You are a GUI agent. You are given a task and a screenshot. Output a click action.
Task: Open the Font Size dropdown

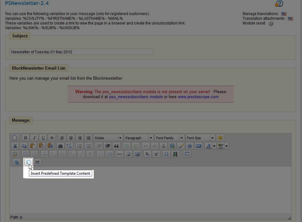(x=200, y=138)
